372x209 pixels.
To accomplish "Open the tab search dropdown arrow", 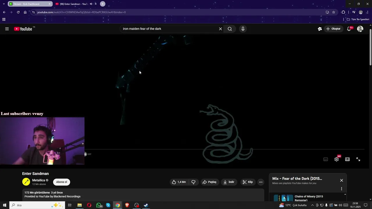I will coord(4,4).
